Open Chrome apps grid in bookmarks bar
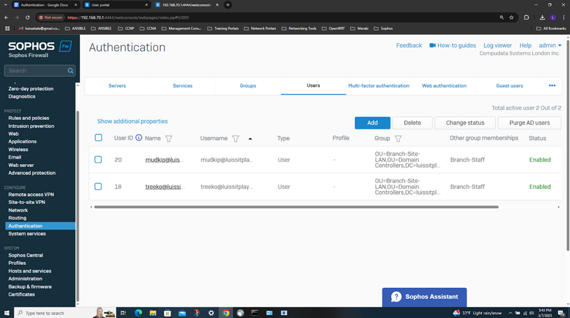The height and width of the screenshot is (318, 570). click(7, 29)
